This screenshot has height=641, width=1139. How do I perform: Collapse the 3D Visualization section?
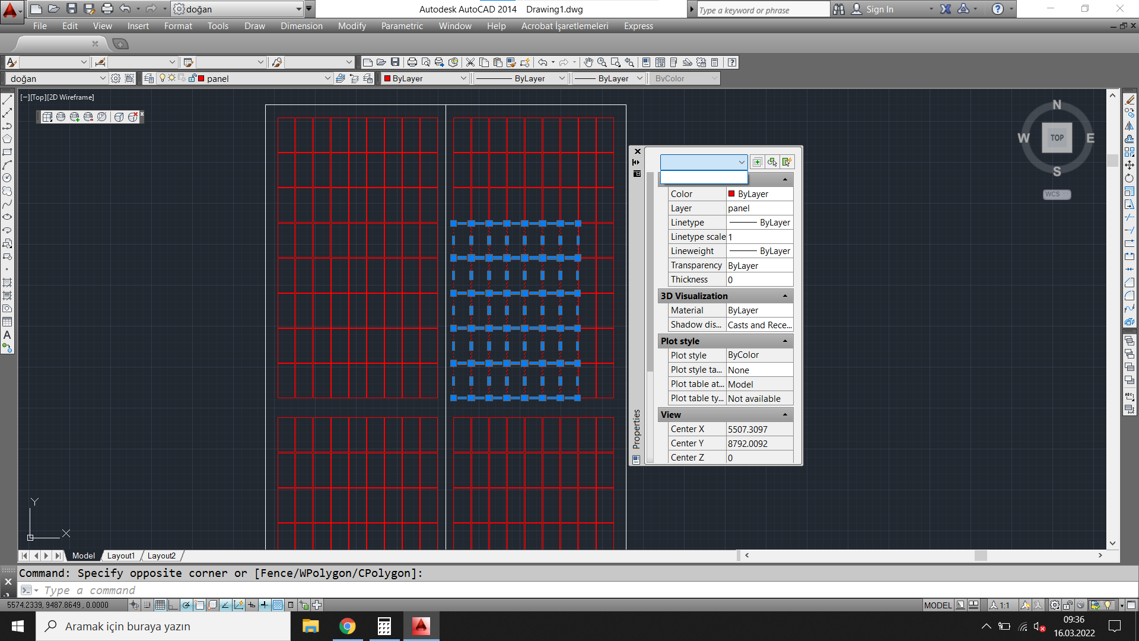pyautogui.click(x=785, y=296)
